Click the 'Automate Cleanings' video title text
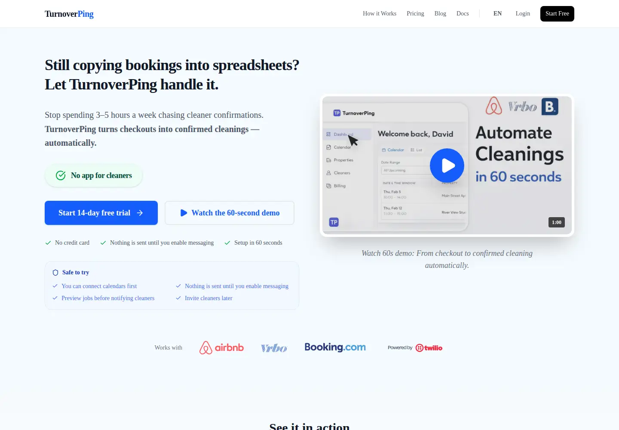This screenshot has height=430, width=619. (519, 143)
